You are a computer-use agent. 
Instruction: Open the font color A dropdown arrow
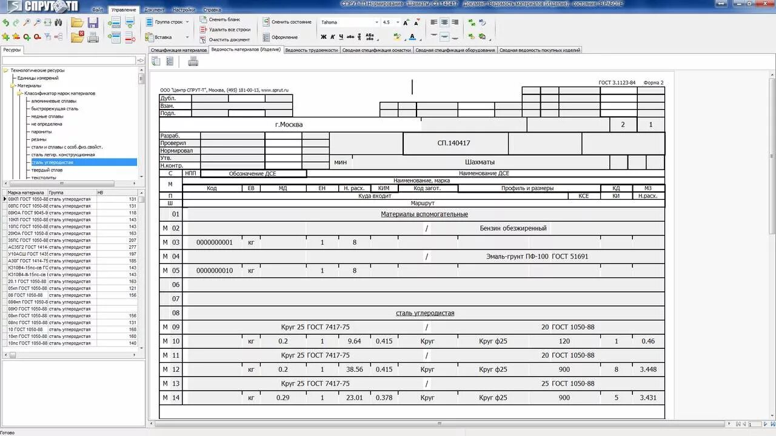point(420,39)
